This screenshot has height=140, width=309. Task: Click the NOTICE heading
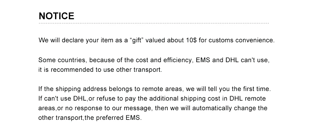click(56, 16)
